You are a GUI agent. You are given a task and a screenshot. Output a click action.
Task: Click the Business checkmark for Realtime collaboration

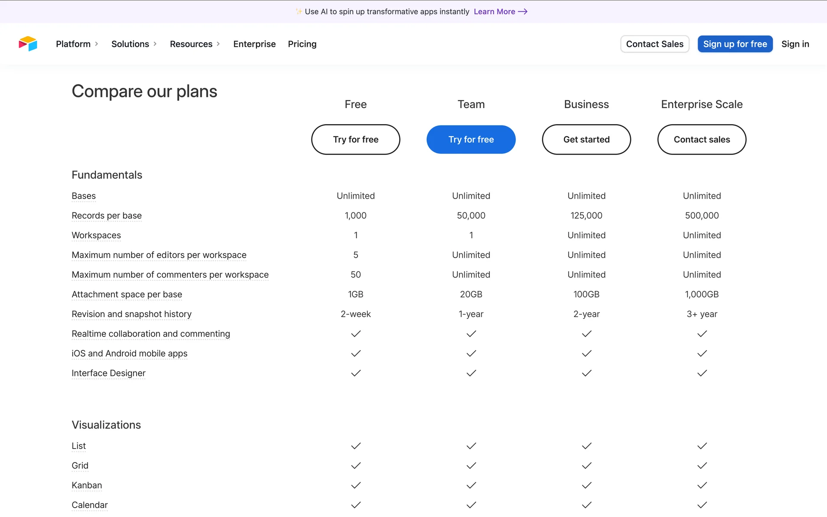(x=587, y=334)
